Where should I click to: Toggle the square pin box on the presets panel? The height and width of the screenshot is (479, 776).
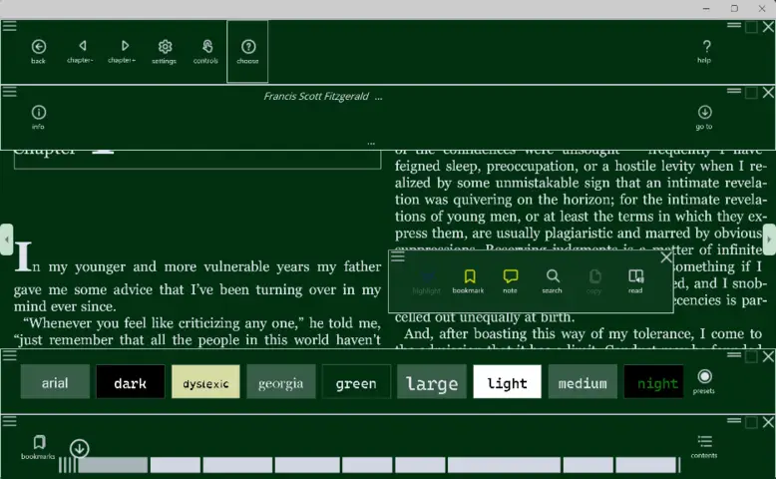[751, 356]
